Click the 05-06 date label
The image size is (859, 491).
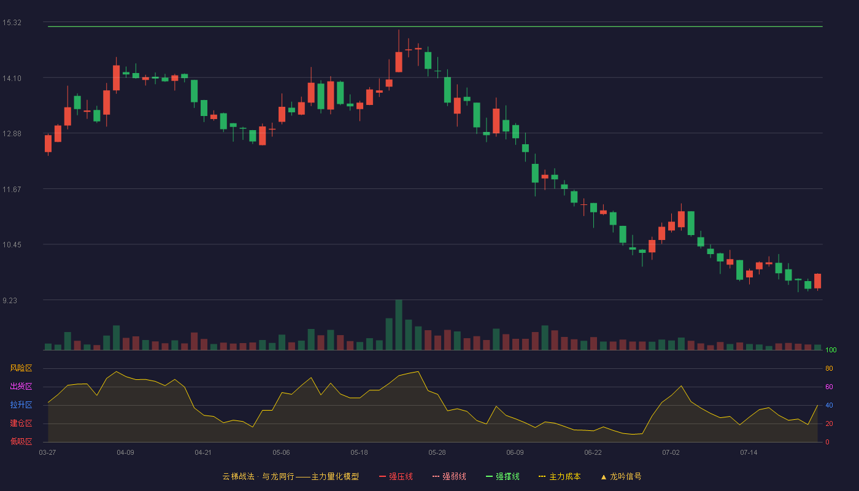pos(281,452)
